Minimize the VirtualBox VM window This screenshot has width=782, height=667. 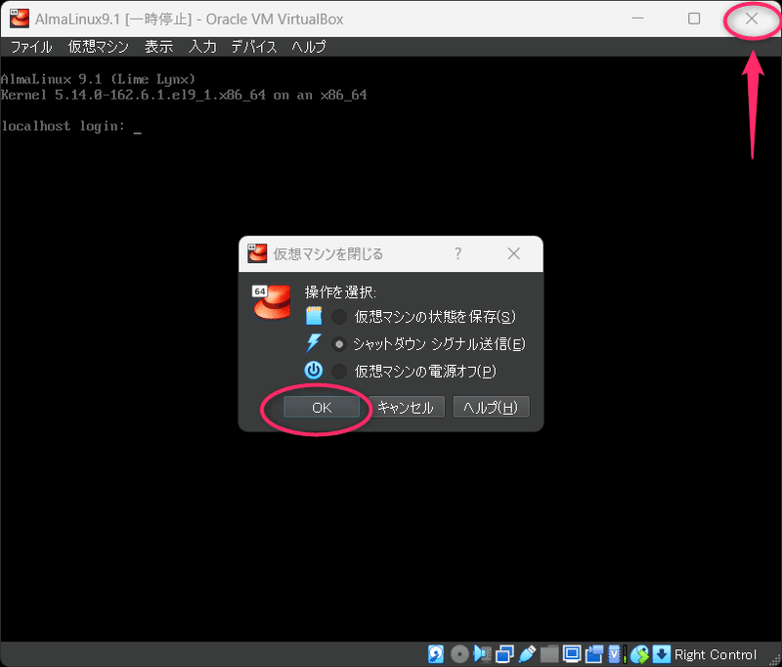point(637,19)
